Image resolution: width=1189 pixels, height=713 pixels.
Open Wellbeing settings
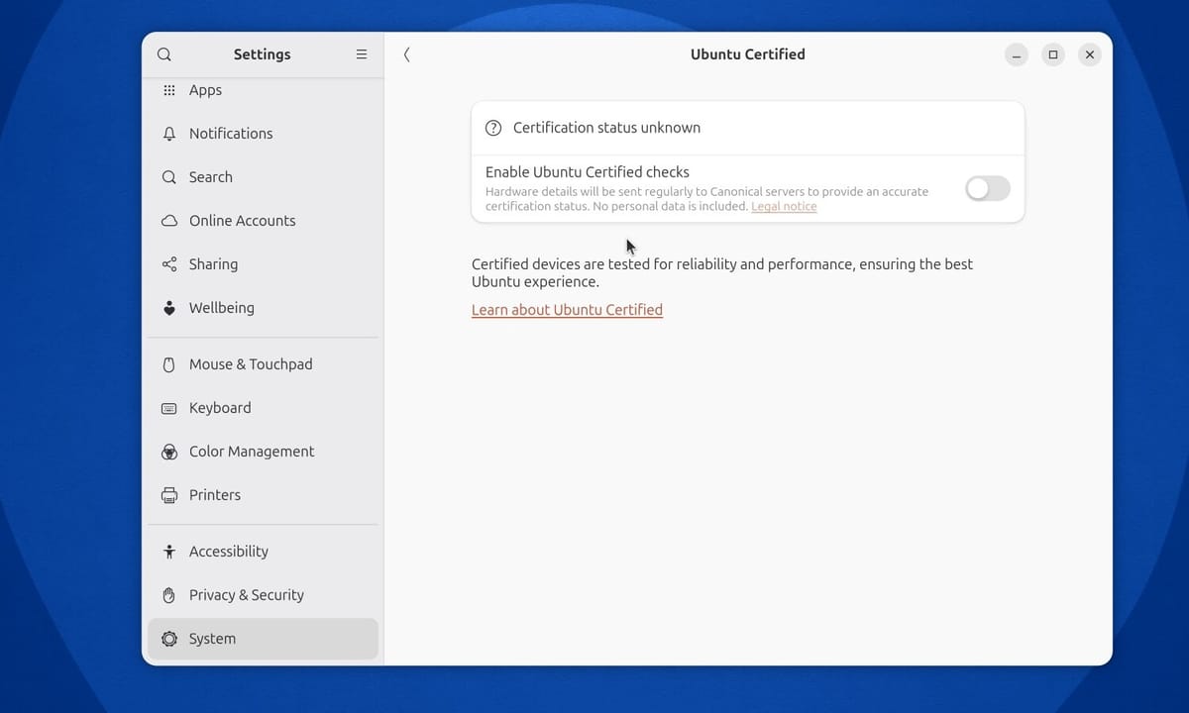263,308
